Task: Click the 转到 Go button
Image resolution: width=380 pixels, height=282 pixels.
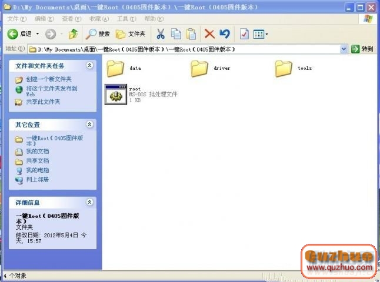Action: click(x=362, y=49)
